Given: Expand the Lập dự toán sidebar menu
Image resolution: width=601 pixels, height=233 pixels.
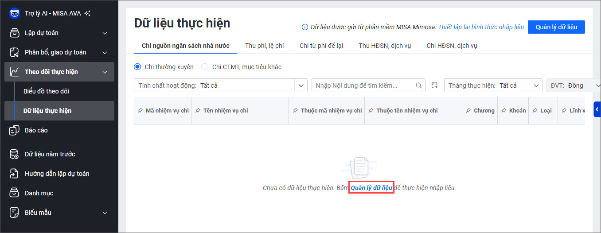Looking at the screenshot, I should click(105, 33).
